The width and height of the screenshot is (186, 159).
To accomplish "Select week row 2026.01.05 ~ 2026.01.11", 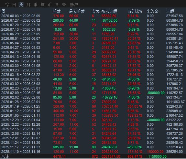I will pos(93,115).
